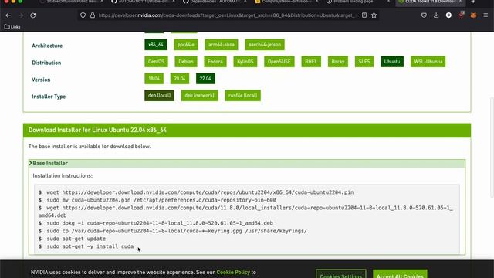Collapse the Base Installer section
This screenshot has height=278, width=494.
247,163
